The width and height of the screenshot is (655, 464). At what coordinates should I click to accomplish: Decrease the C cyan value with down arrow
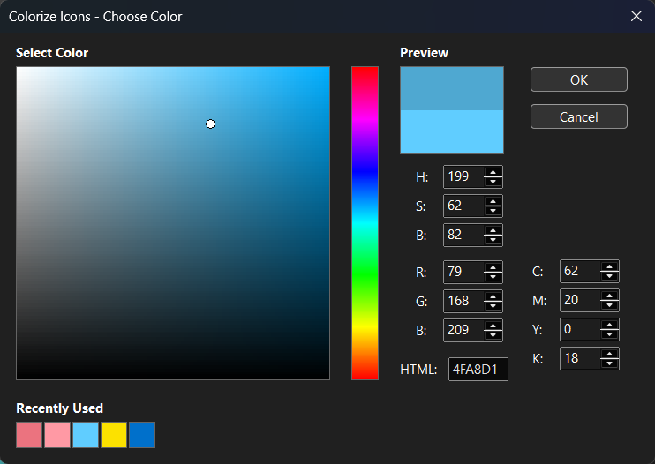[x=609, y=276]
